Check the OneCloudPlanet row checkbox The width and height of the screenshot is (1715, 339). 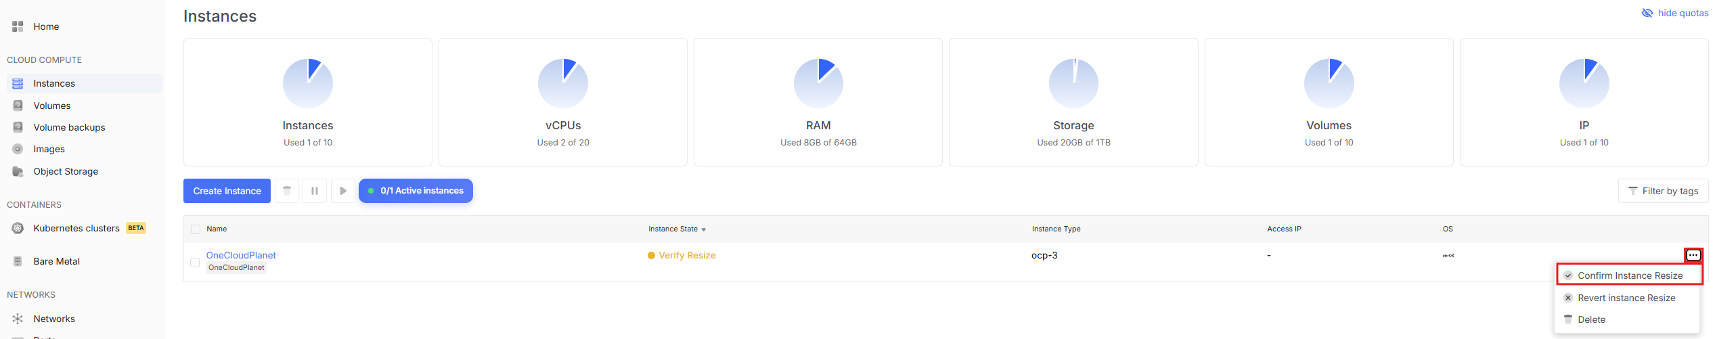click(x=195, y=262)
